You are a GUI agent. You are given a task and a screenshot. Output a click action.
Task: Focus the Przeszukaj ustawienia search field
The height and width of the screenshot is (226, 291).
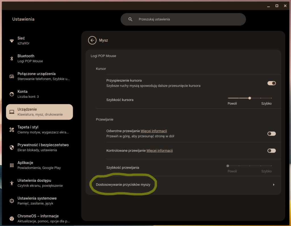(x=183, y=19)
